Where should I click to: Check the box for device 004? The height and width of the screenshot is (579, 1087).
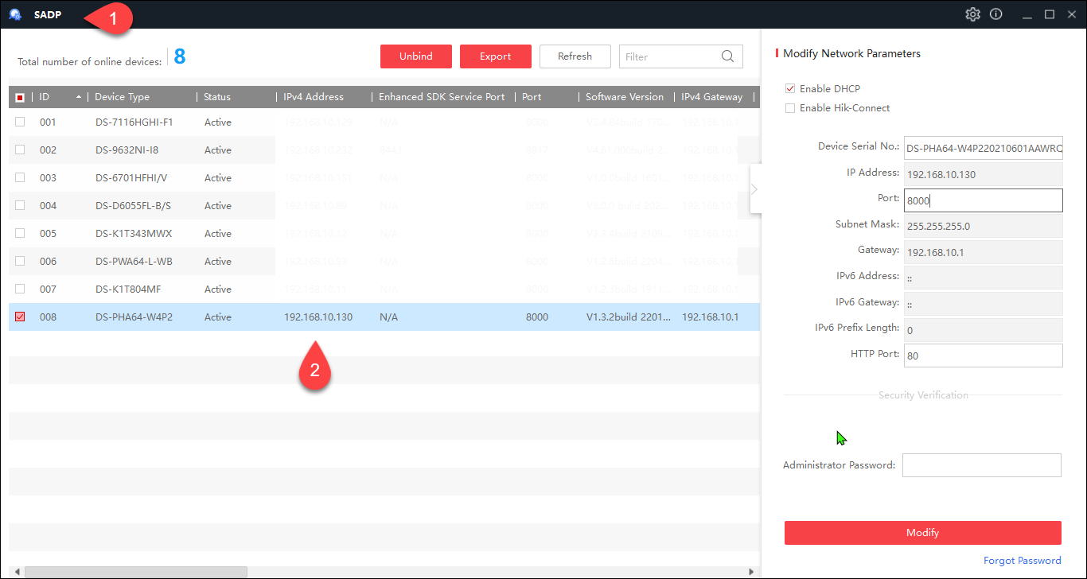pos(20,205)
